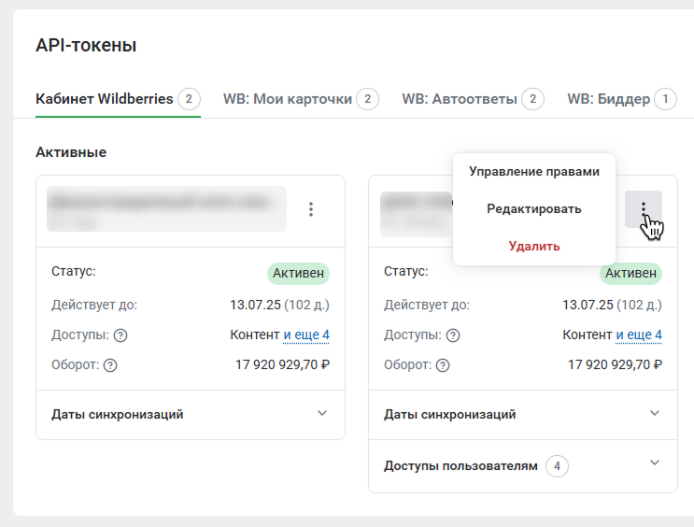Expand Доступы пользователям section
This screenshot has height=527, width=694.
coord(523,466)
